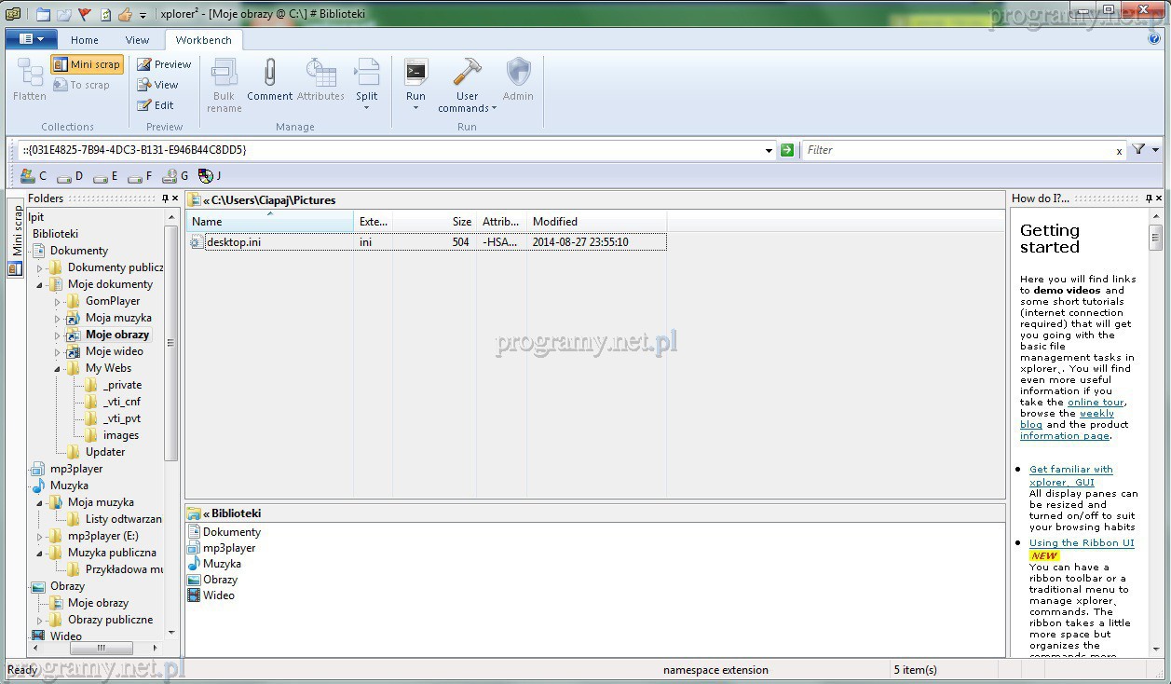Click the Admin shield icon

tap(518, 73)
